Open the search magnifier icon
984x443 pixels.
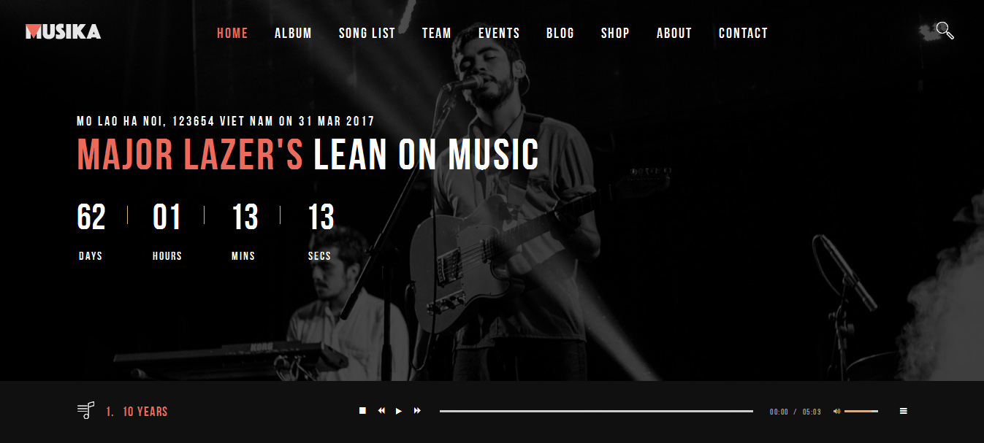(945, 31)
